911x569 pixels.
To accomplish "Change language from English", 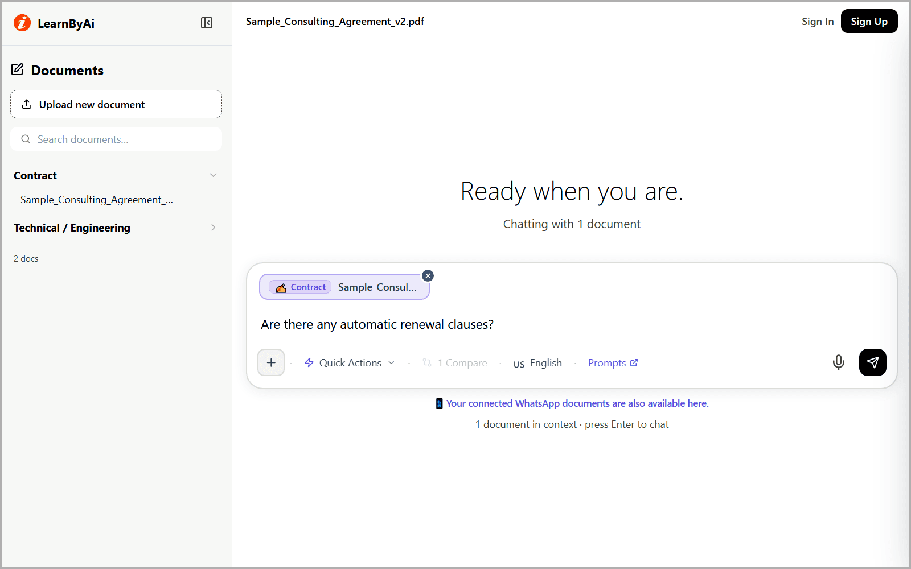I will (x=537, y=363).
